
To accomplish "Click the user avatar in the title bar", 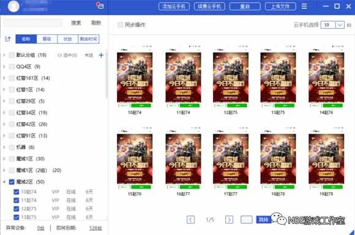I will click(13, 6).
